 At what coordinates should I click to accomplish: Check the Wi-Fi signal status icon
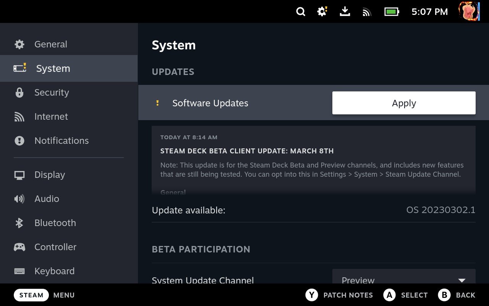pos(367,12)
